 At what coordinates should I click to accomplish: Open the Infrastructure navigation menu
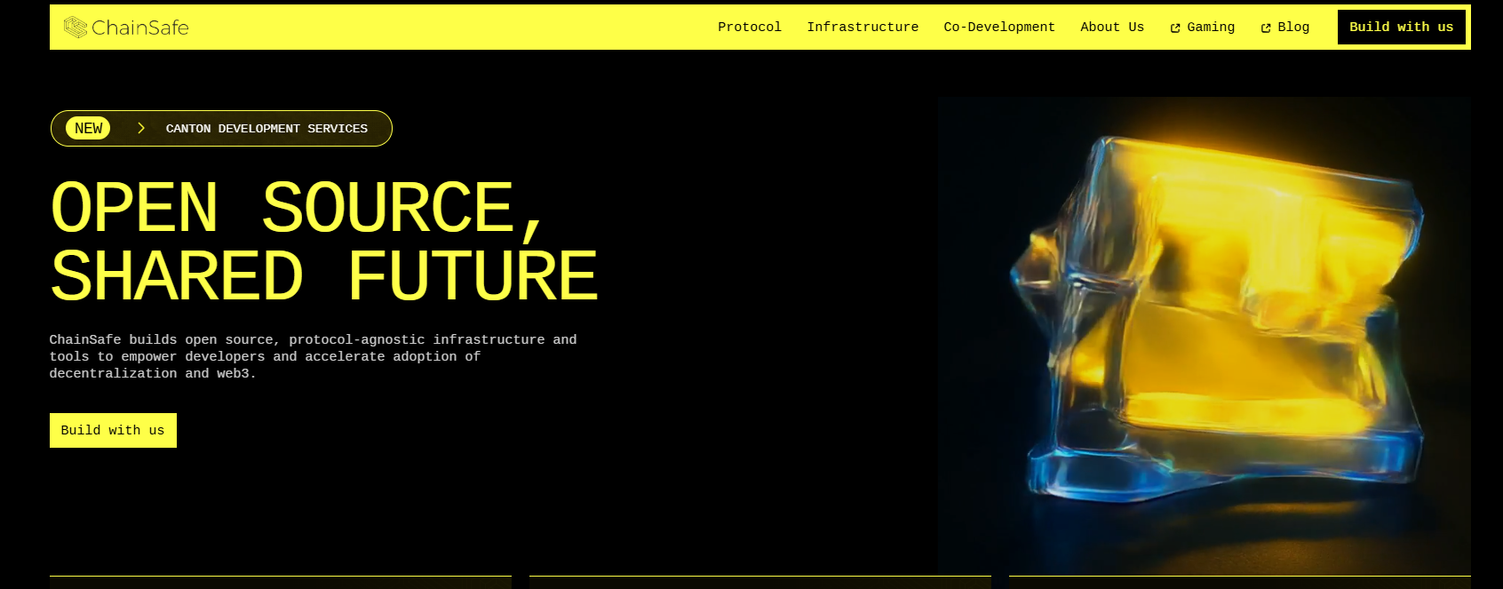coord(862,28)
